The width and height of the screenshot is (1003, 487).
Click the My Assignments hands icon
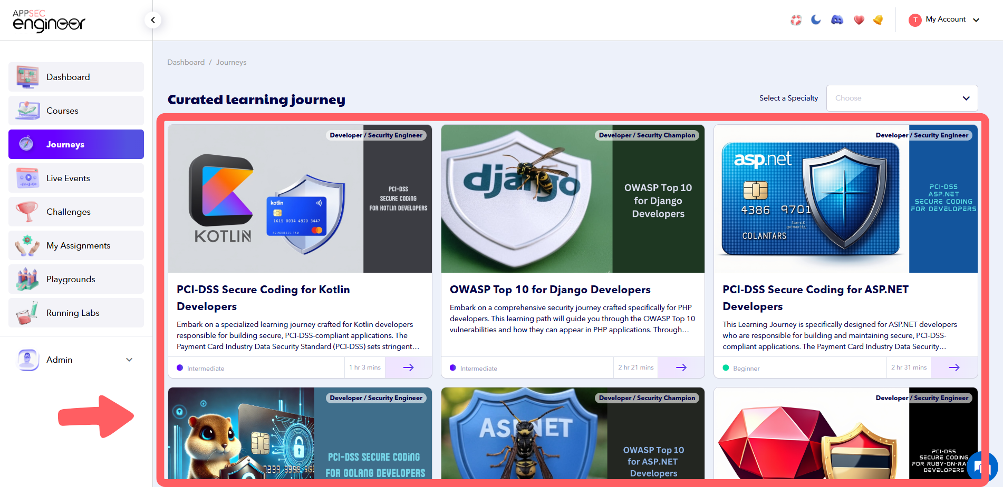[x=27, y=245]
